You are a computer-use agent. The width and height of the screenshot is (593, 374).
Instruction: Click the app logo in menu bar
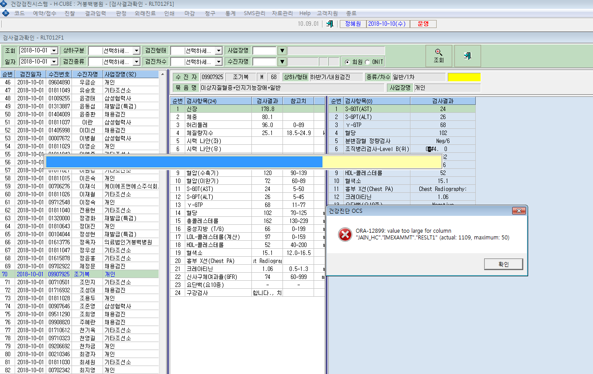coord(5,13)
